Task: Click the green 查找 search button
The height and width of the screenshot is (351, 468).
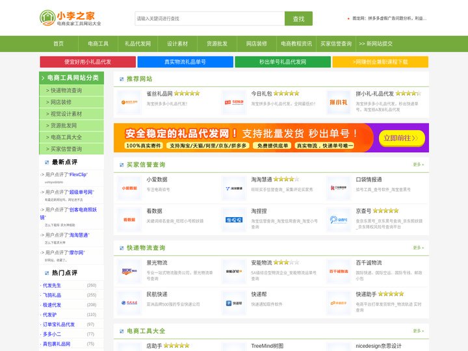Action: pos(298,18)
